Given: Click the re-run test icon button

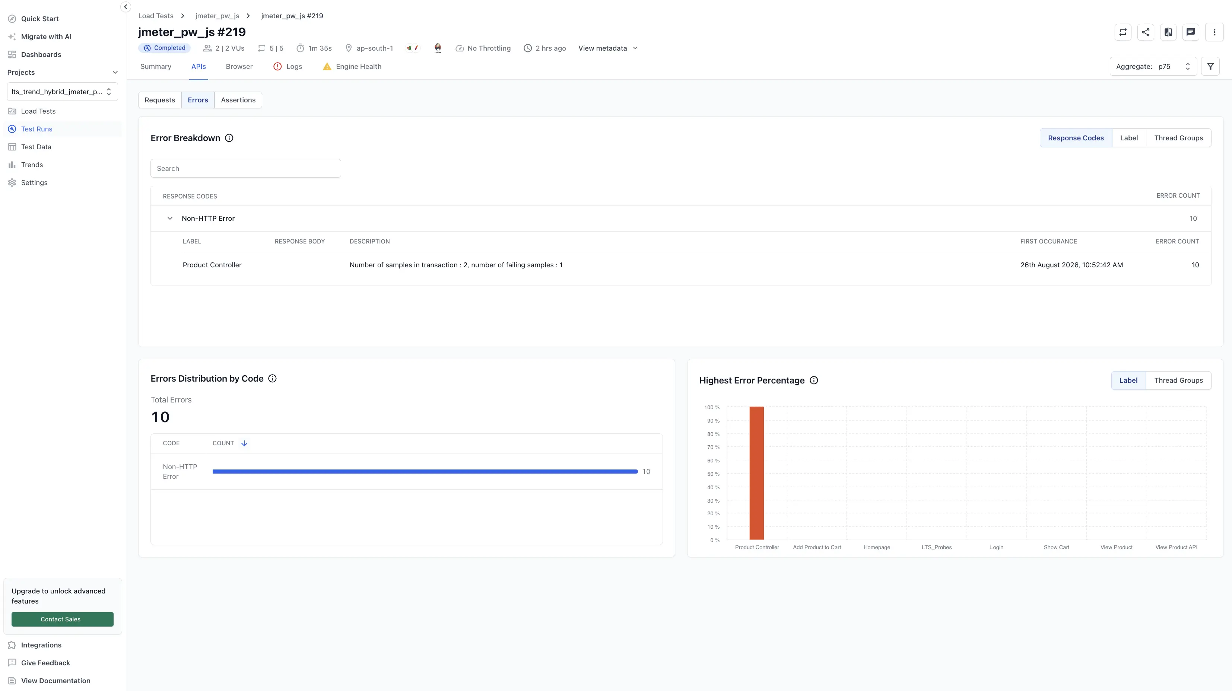Looking at the screenshot, I should pyautogui.click(x=1123, y=32).
